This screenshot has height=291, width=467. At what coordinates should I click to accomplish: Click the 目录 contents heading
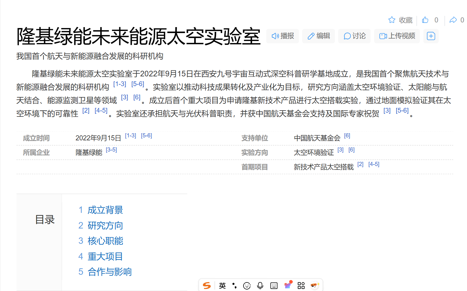pos(45,220)
